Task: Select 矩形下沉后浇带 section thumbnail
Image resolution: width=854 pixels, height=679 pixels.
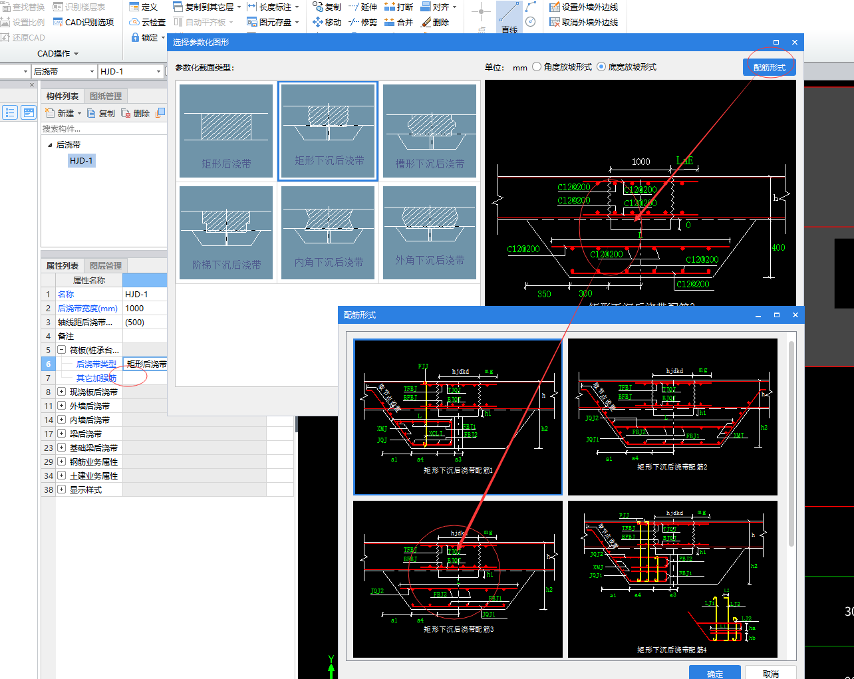Action: coord(329,130)
